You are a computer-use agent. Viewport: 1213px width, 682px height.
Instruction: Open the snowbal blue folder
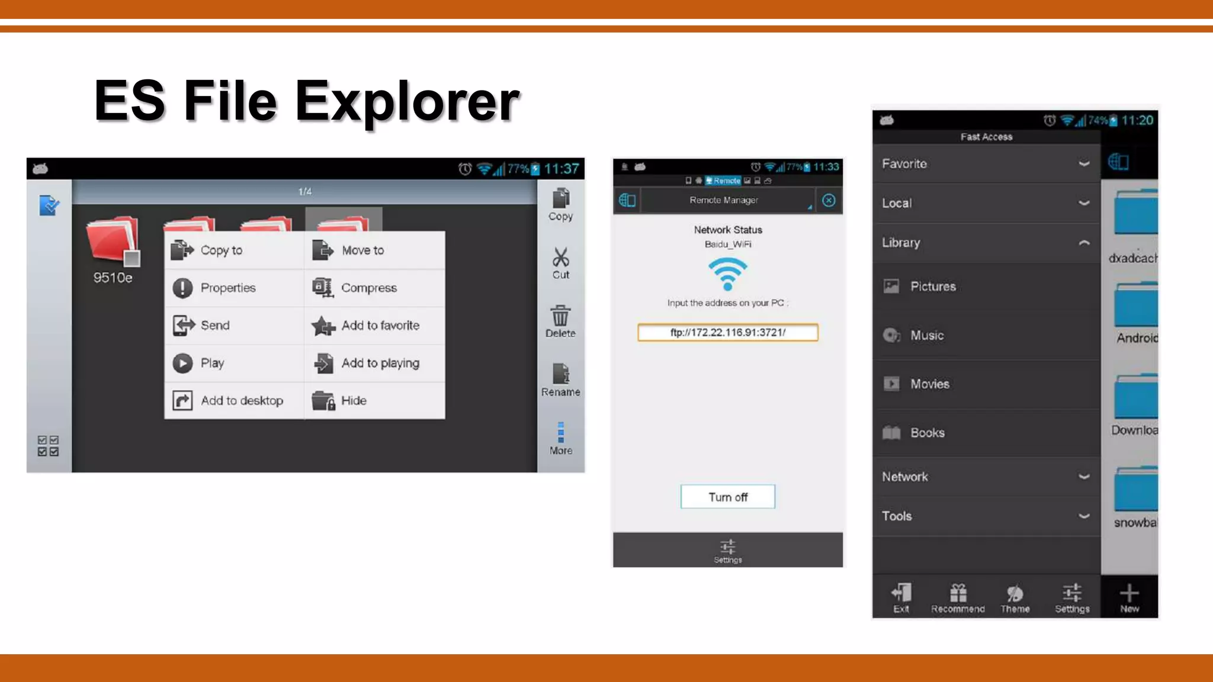point(1135,488)
